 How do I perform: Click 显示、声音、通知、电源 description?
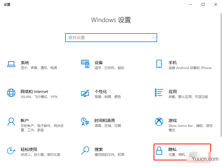pyautogui.click(x=39, y=68)
